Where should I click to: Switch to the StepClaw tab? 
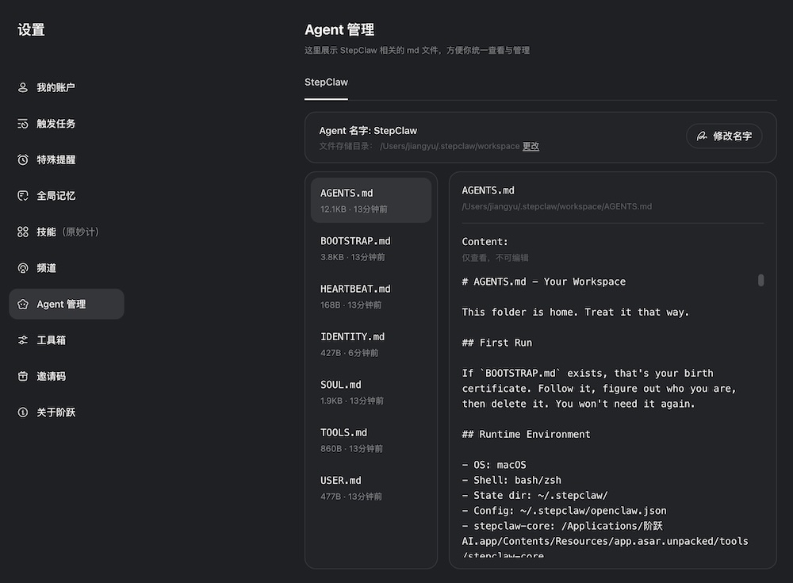coord(326,82)
